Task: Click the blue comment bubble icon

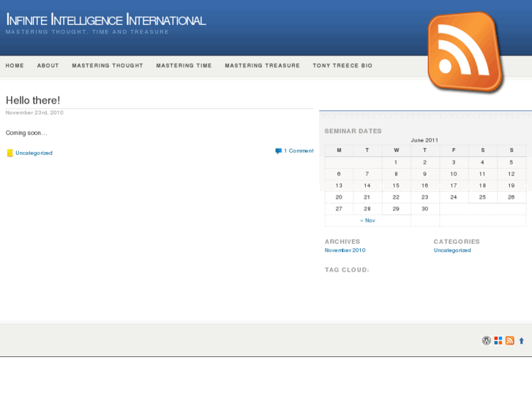Action: [x=278, y=151]
